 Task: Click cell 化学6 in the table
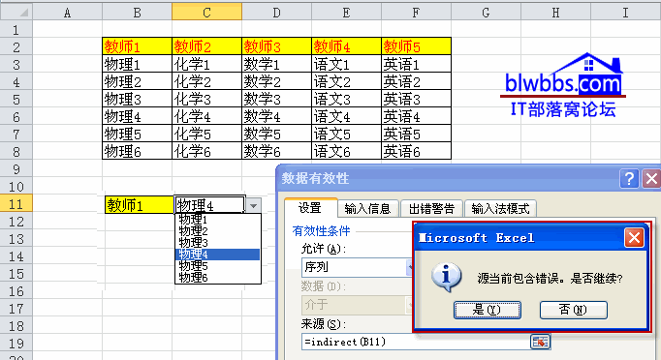[x=207, y=151]
